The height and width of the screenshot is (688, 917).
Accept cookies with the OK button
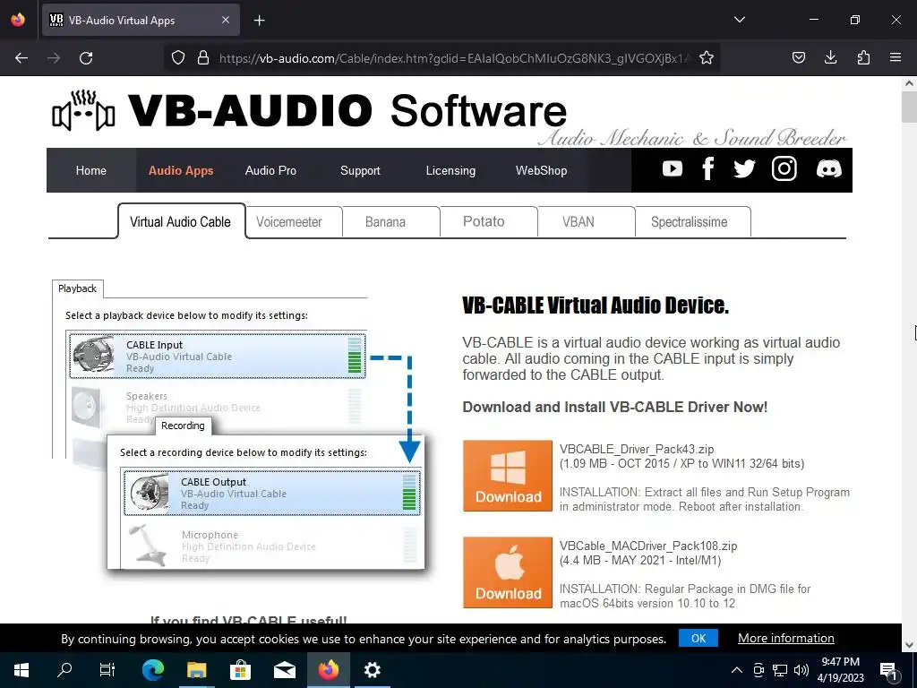(698, 638)
